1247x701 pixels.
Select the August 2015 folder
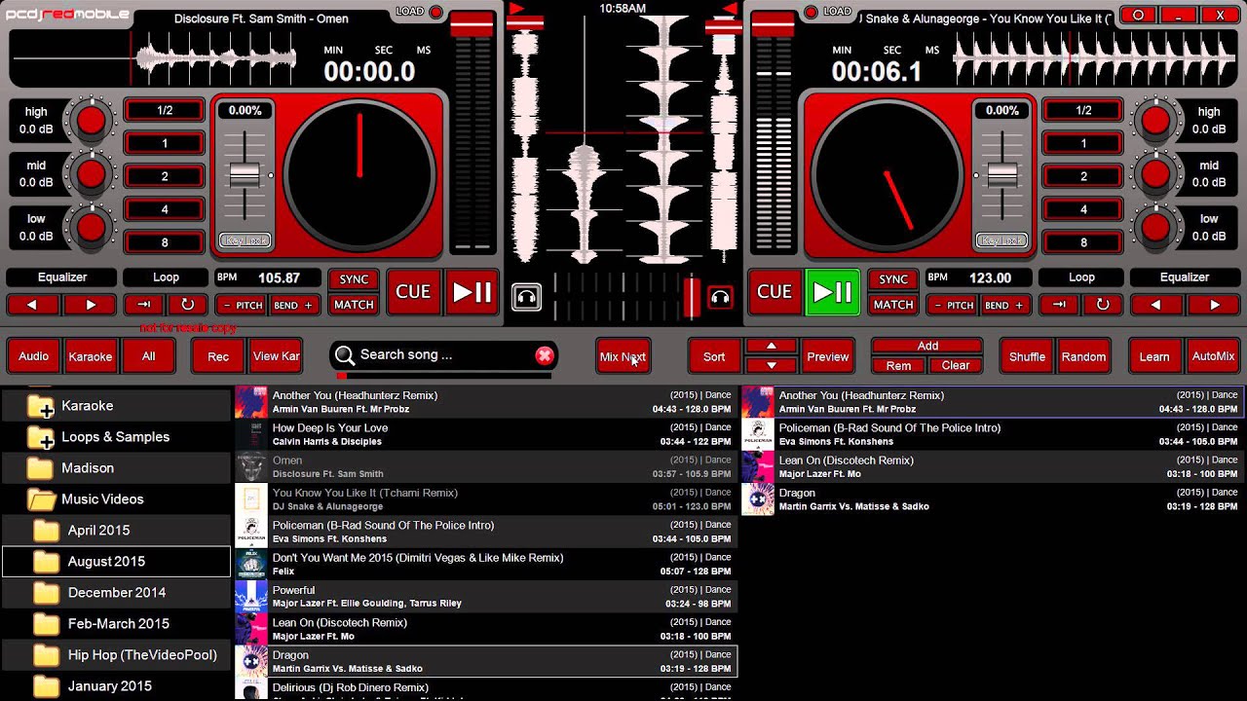tap(116, 562)
